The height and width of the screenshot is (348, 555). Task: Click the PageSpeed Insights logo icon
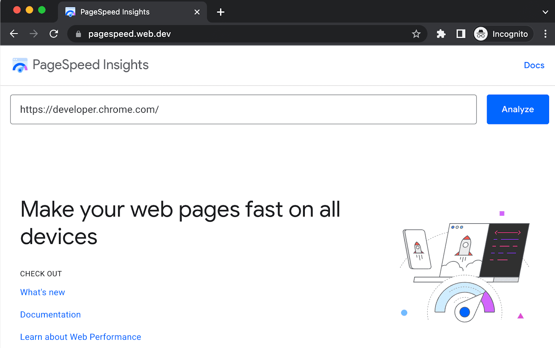pos(20,65)
